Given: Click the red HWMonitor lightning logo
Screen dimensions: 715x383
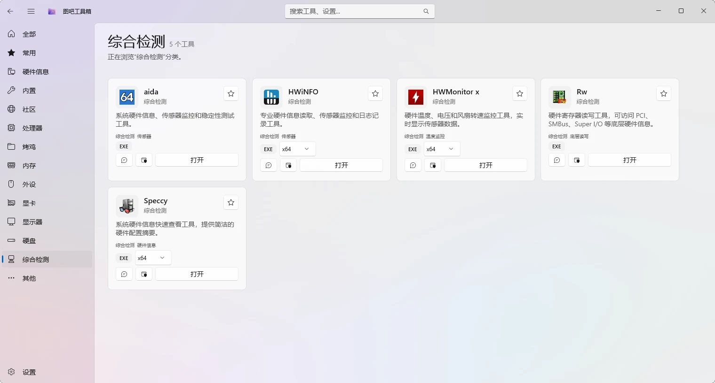Looking at the screenshot, I should click(416, 97).
